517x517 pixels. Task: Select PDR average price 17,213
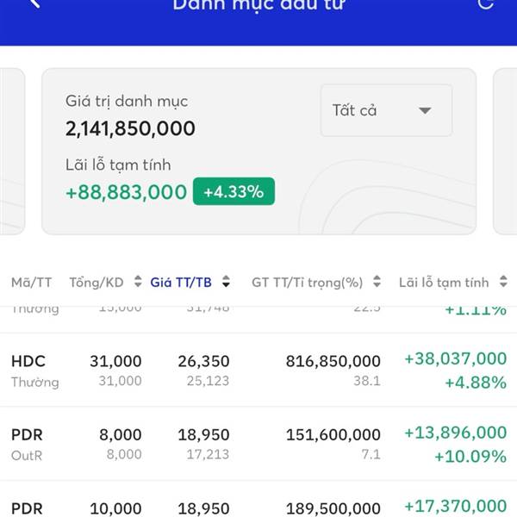tap(208, 455)
